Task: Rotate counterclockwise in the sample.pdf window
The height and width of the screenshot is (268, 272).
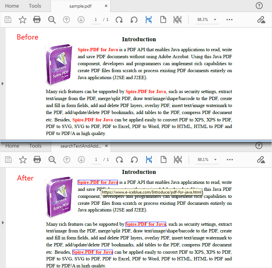Action: pyautogui.click(x=134, y=20)
